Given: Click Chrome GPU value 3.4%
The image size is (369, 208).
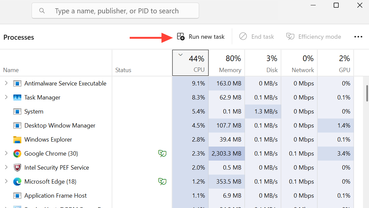Looking at the screenshot, I should (344, 154).
